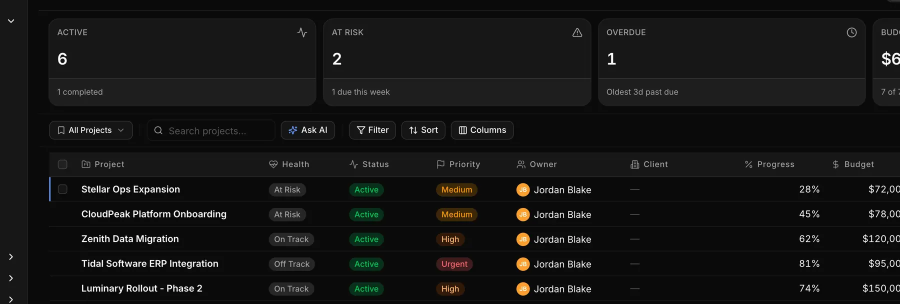Click the Columns layout icon

[x=463, y=130]
